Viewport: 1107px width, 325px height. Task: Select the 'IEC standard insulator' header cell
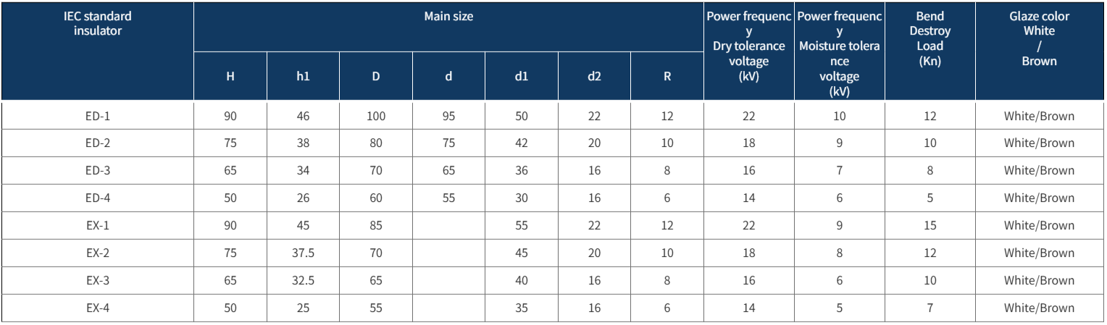97,23
